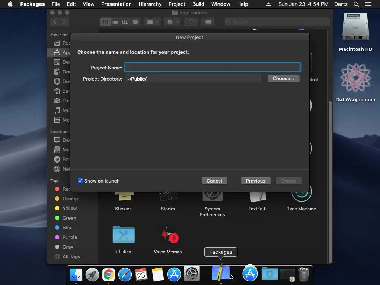Image resolution: width=380 pixels, height=285 pixels.
Task: Switch Finder to icon view
Action: (x=105, y=22)
